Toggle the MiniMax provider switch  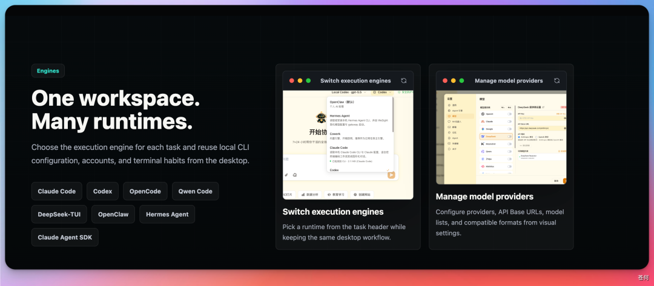tap(509, 166)
